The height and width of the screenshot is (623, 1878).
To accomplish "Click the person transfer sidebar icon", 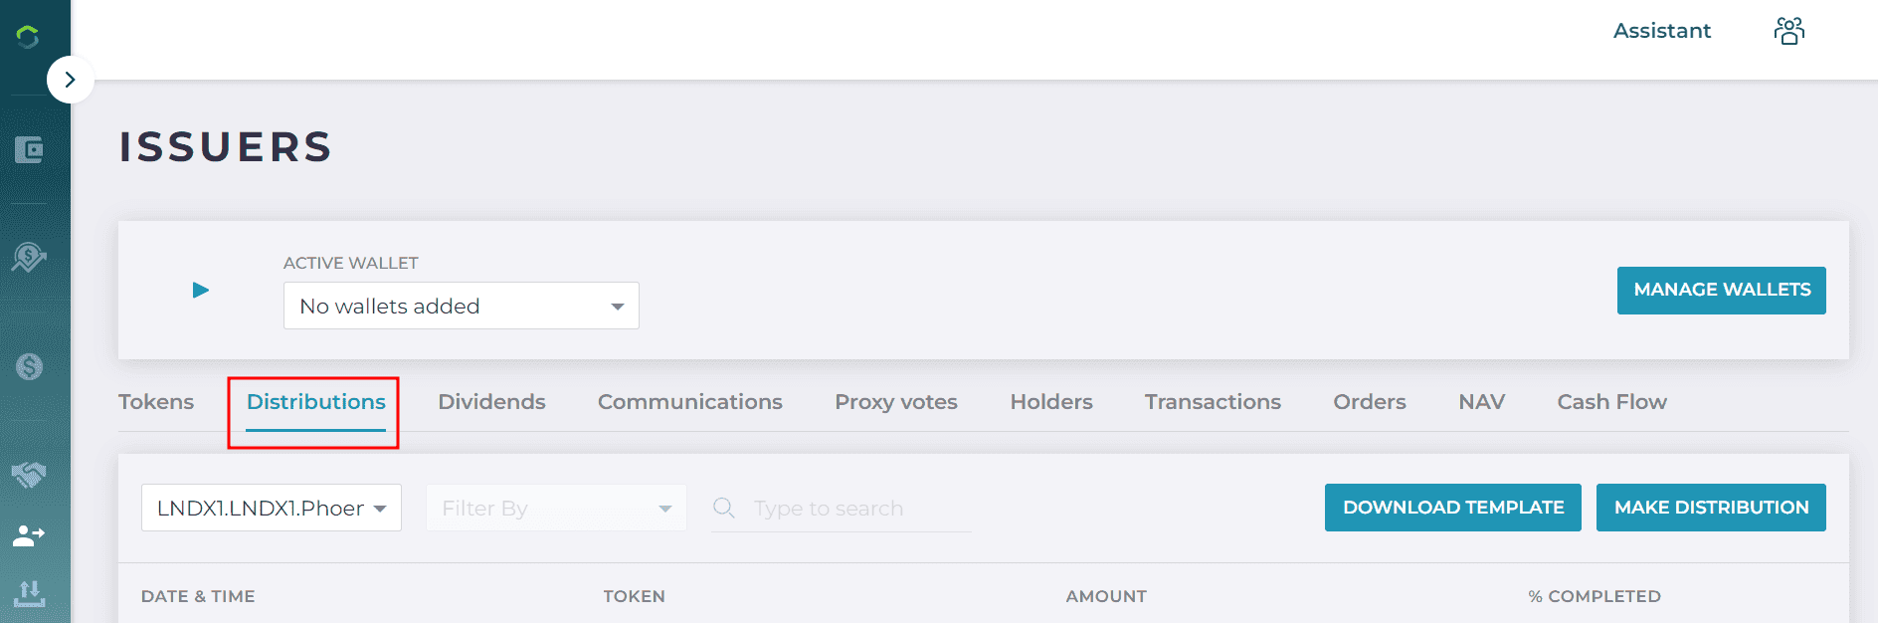I will (29, 536).
